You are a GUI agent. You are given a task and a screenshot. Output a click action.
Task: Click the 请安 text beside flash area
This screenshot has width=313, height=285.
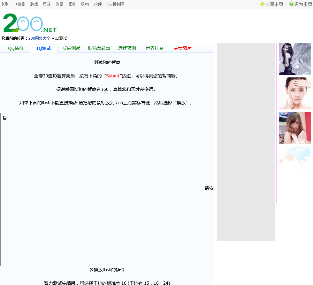coord(209,188)
